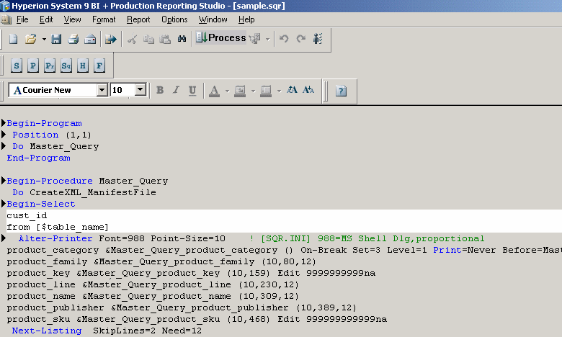This screenshot has width=562, height=337.
Task: Click the document icon left of File menu
Action: click(6, 19)
